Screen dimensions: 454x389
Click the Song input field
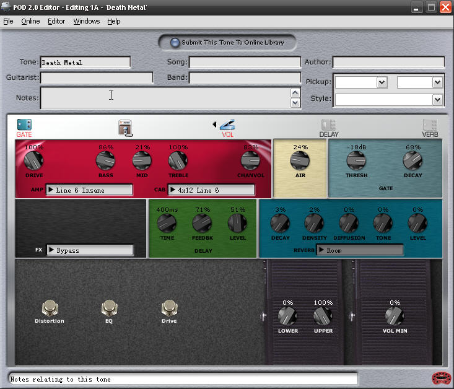pos(245,63)
